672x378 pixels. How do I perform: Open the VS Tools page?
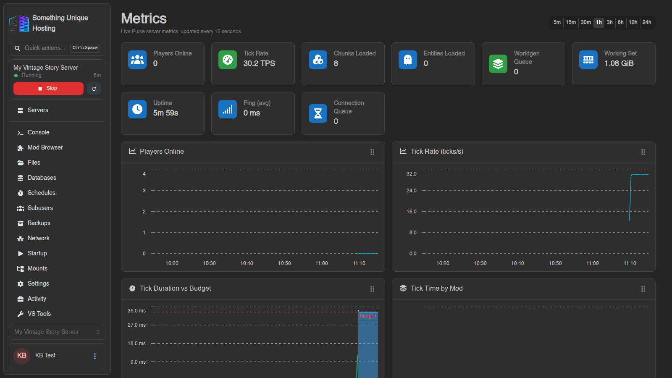57,314
